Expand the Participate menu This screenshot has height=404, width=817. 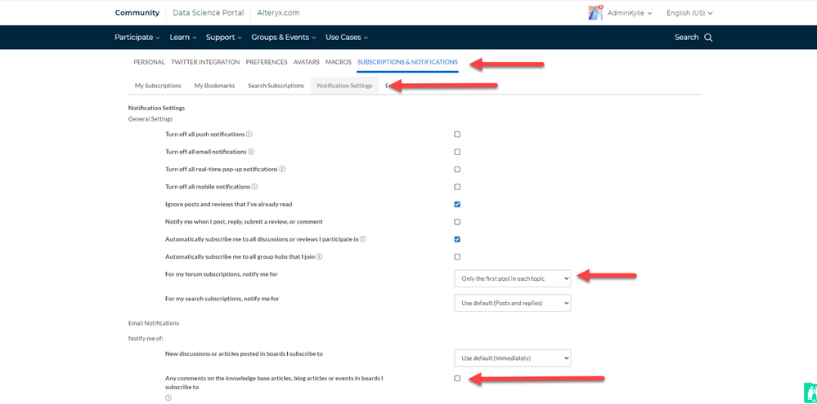(x=138, y=38)
